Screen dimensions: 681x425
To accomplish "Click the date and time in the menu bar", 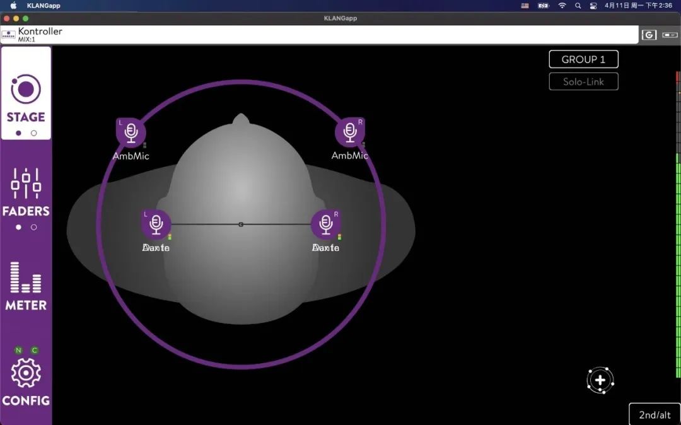I will 638,6.
